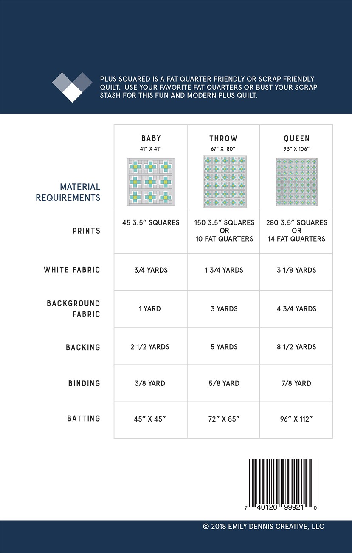
Task: Select the BABY column heading
Action: (150, 139)
